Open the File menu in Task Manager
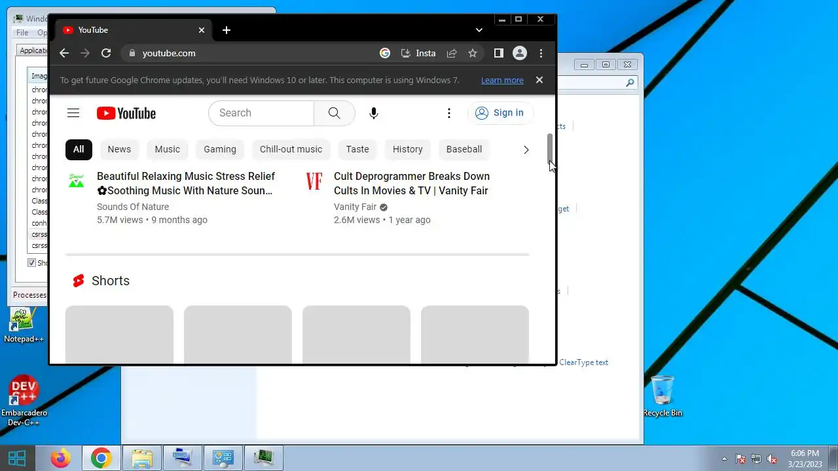The width and height of the screenshot is (838, 471). tap(22, 33)
